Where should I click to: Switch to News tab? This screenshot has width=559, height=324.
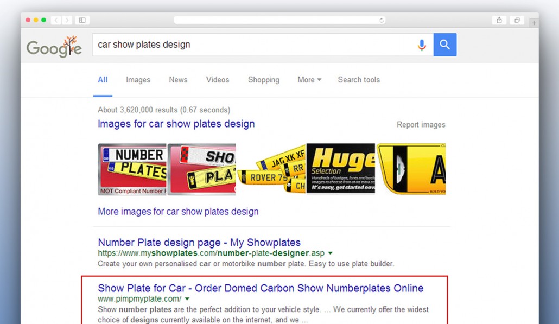click(x=178, y=80)
